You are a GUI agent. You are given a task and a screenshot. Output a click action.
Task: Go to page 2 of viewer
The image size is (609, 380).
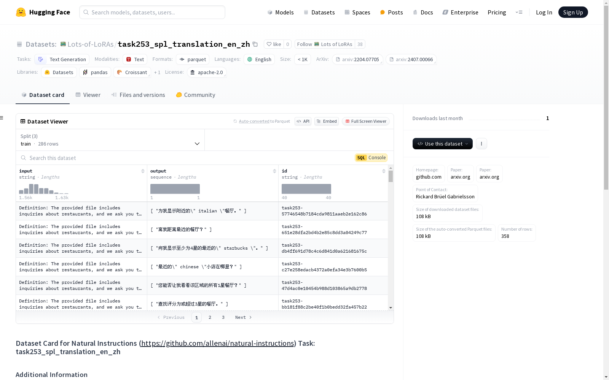pyautogui.click(x=210, y=317)
